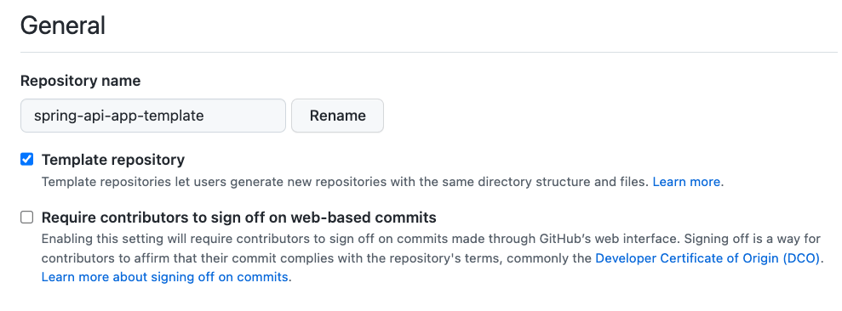The width and height of the screenshot is (842, 311).
Task: Click the Template repository label text
Action: tap(113, 160)
